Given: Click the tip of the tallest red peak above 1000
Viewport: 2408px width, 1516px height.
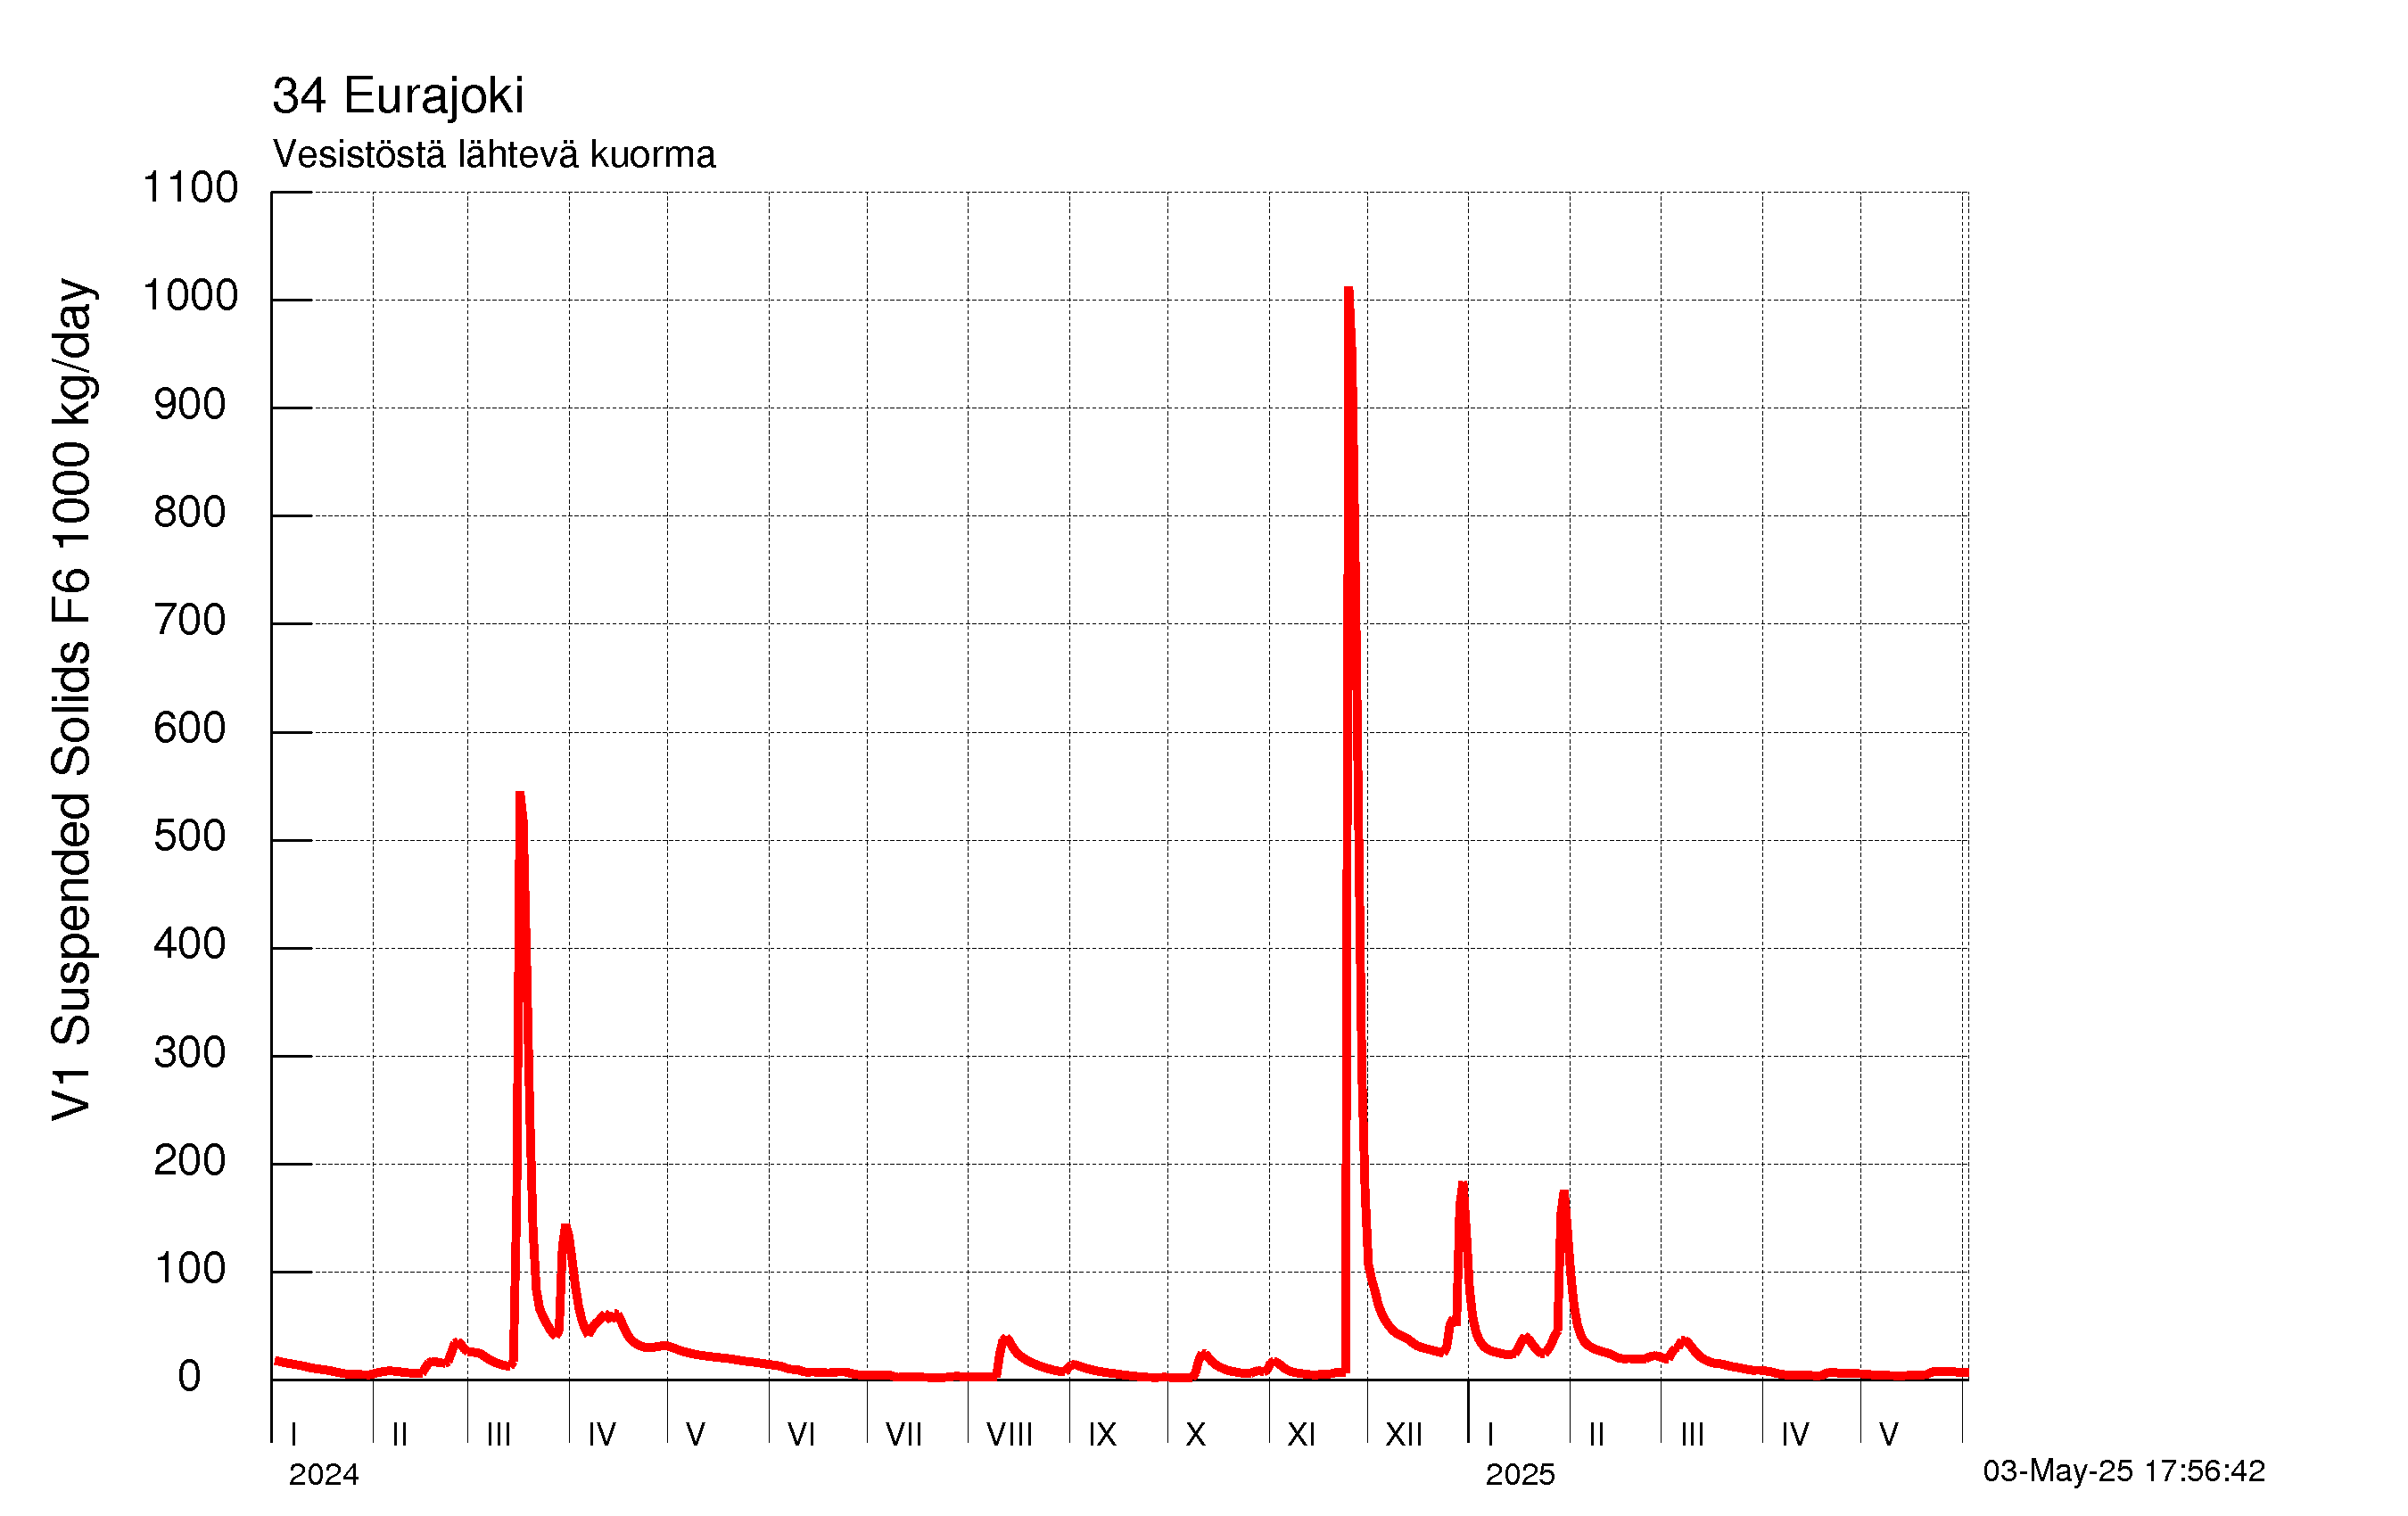Looking at the screenshot, I should pos(1348,289).
